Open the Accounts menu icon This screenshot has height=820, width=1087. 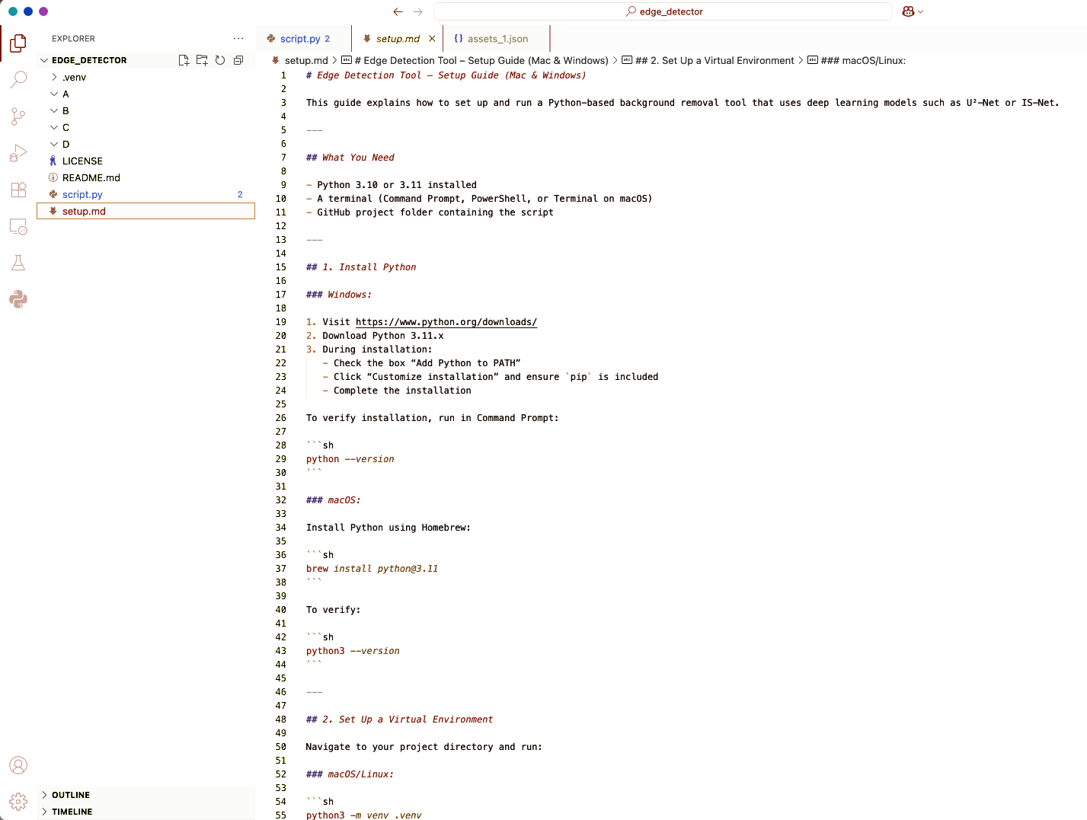point(18,765)
